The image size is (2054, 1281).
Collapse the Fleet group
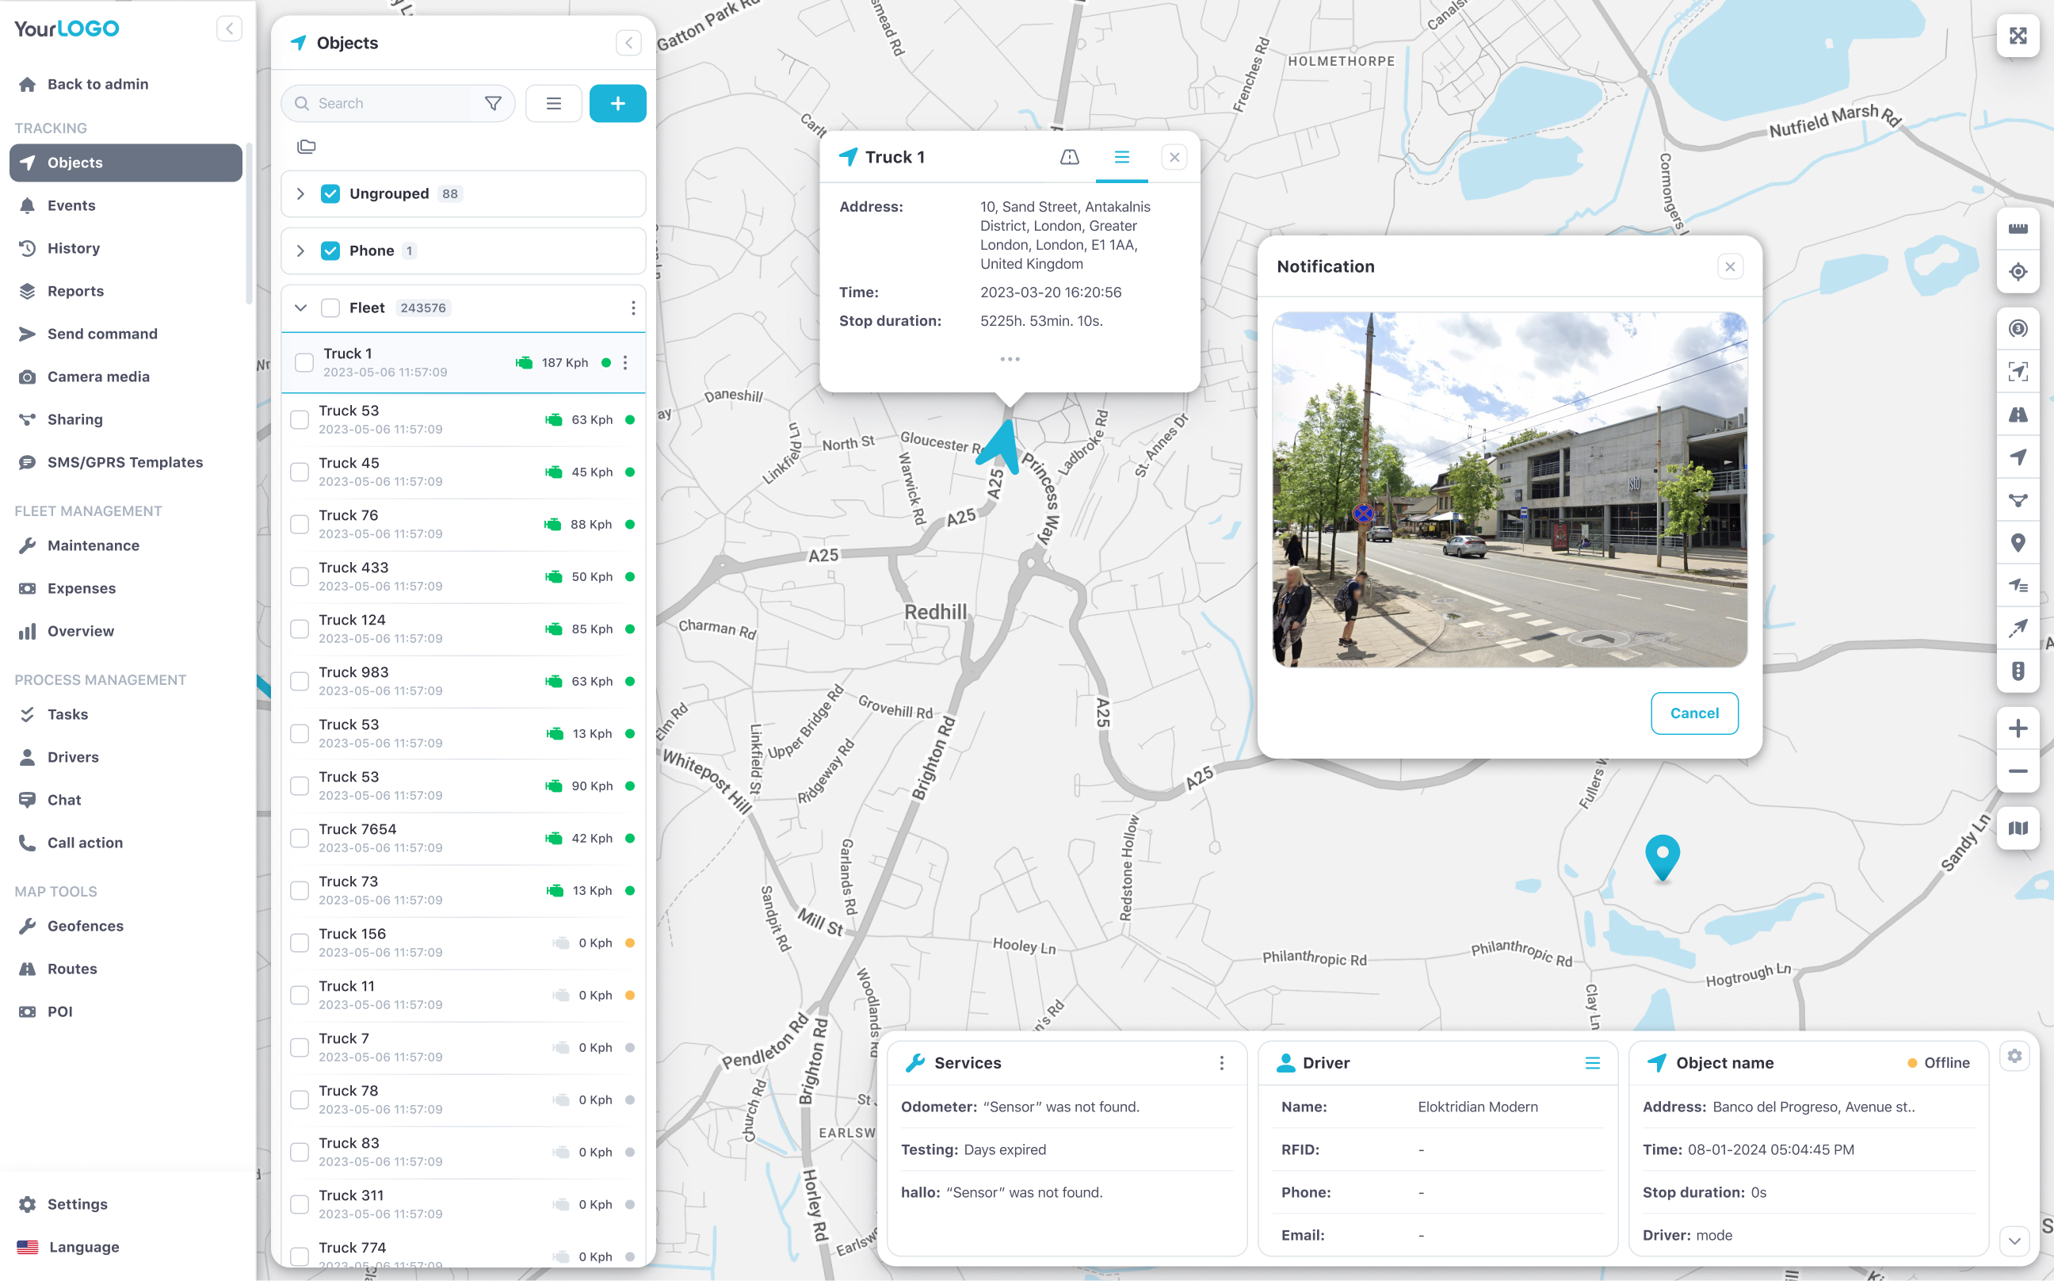(x=300, y=308)
